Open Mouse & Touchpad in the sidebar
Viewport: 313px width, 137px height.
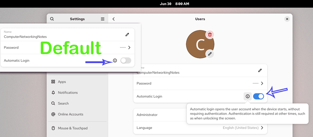click(77, 128)
